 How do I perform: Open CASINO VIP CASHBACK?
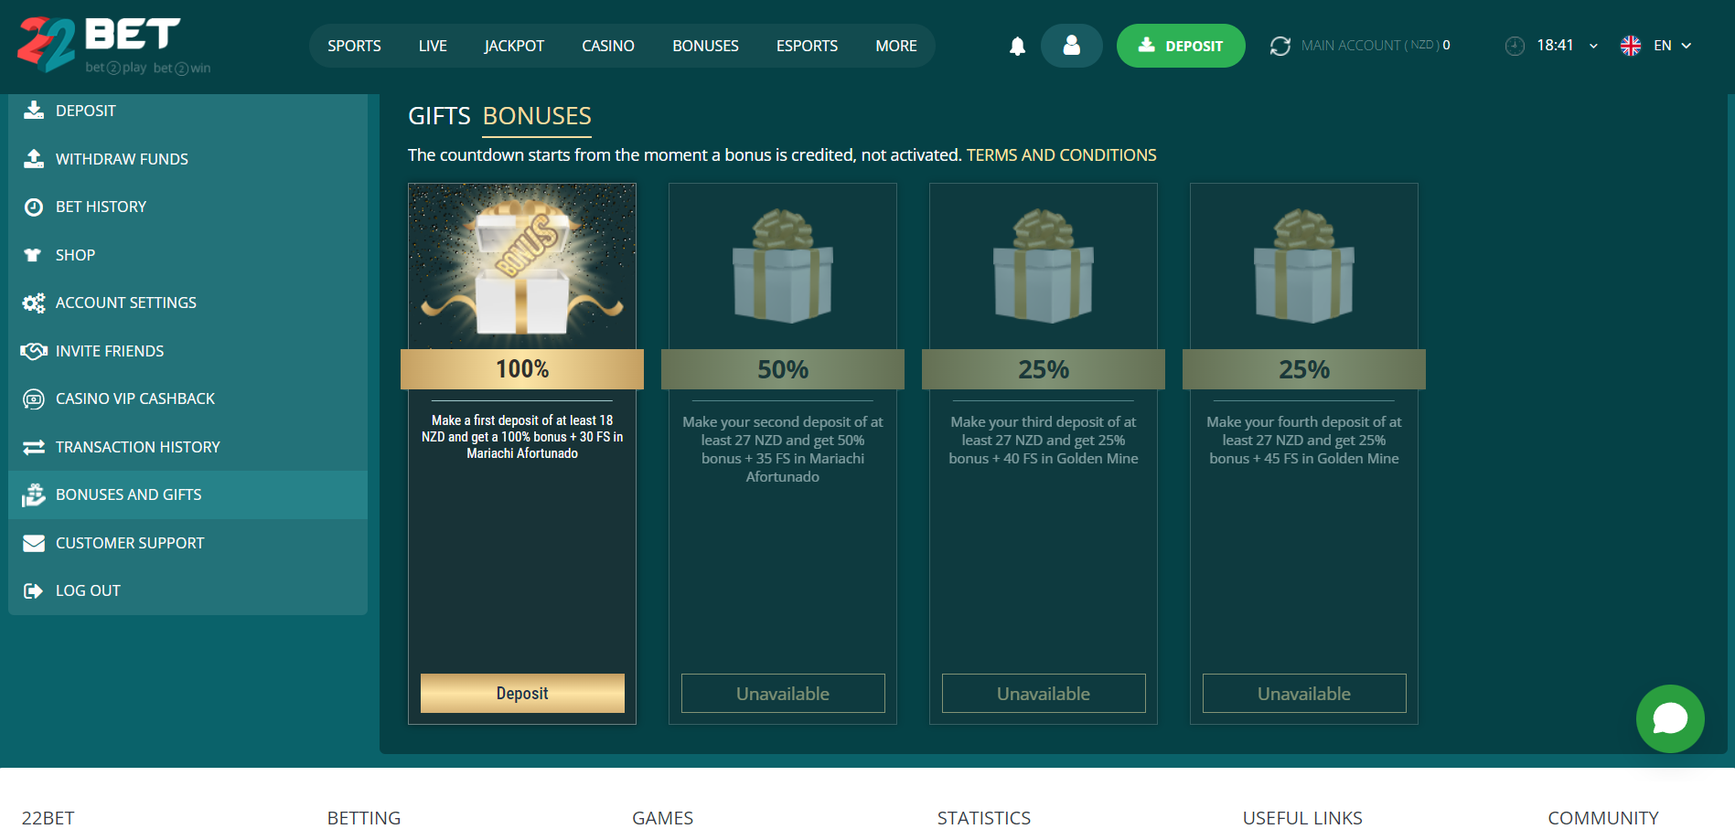[187, 399]
